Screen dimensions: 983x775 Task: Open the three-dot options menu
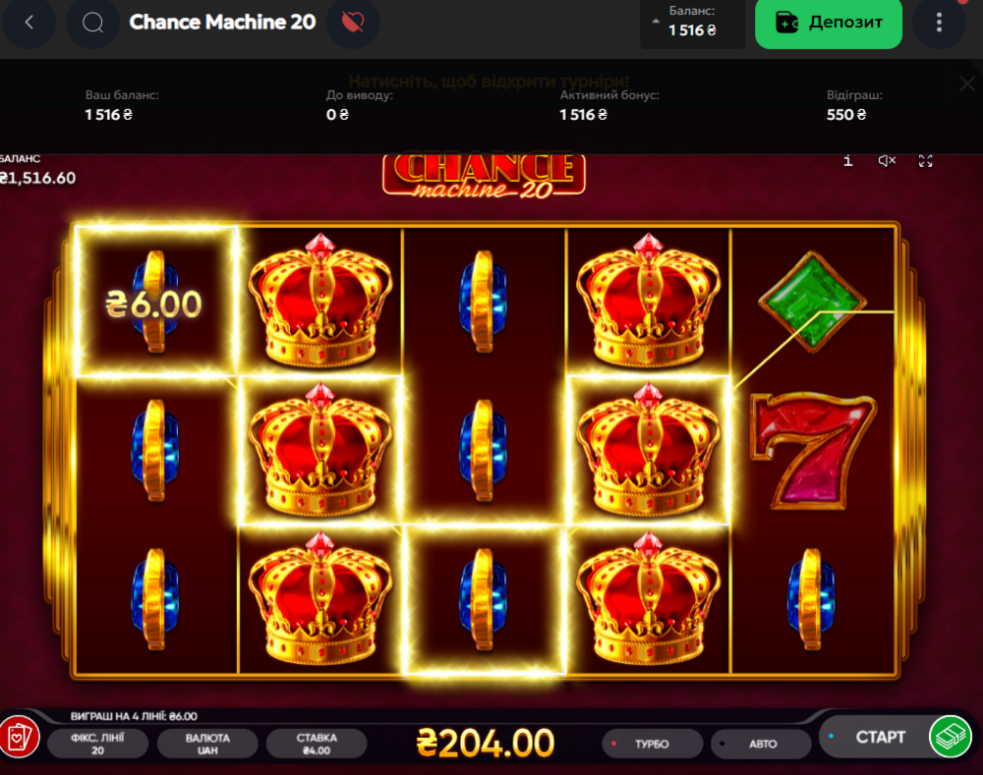pos(939,23)
